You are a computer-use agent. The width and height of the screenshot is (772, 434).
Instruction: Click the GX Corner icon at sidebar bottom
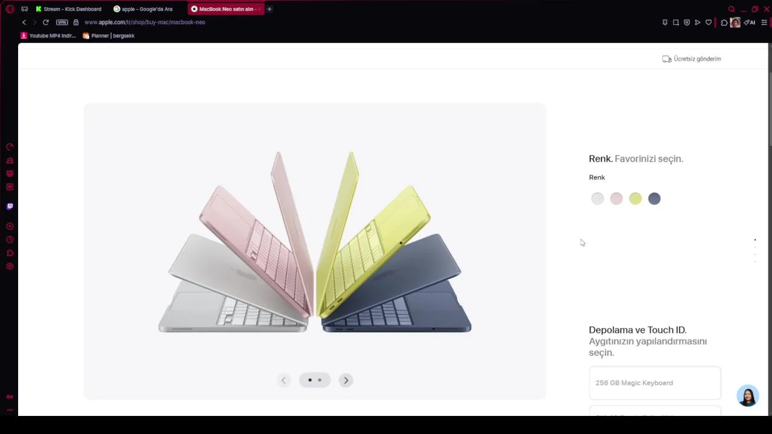click(10, 397)
